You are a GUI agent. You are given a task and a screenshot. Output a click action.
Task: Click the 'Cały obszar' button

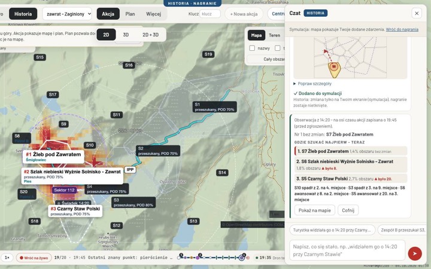coord(266,59)
